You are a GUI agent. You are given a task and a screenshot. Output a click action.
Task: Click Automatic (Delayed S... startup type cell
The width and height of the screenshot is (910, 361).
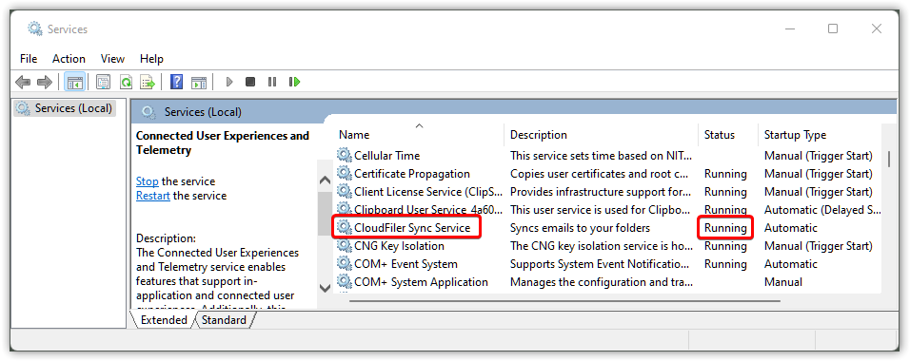point(821,209)
